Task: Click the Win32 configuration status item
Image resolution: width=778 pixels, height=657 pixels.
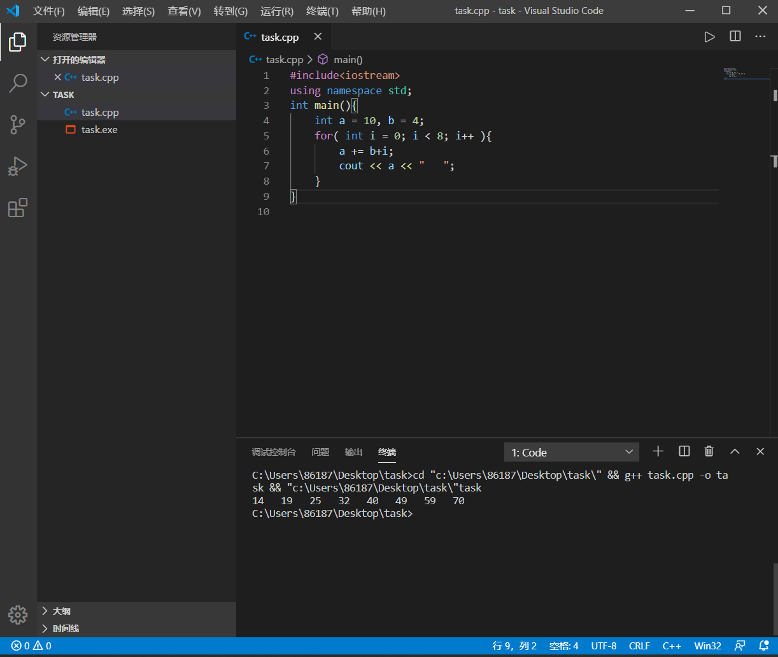Action: pyautogui.click(x=708, y=646)
